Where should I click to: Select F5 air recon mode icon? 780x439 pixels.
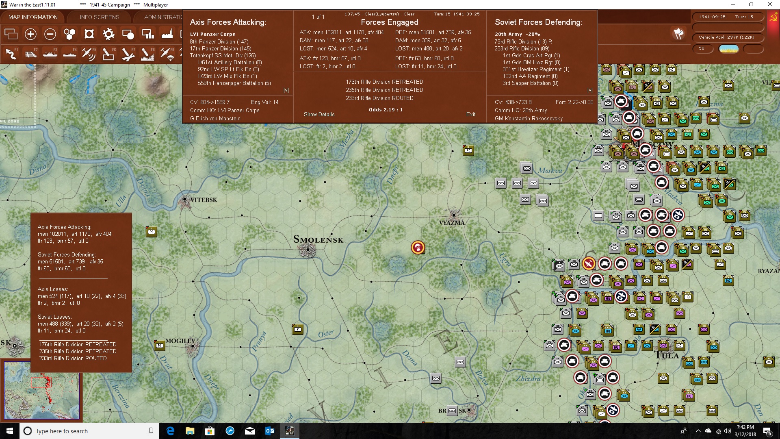(x=89, y=54)
